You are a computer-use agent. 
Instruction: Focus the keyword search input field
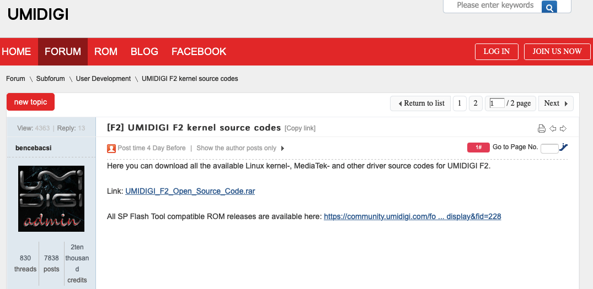click(x=494, y=6)
